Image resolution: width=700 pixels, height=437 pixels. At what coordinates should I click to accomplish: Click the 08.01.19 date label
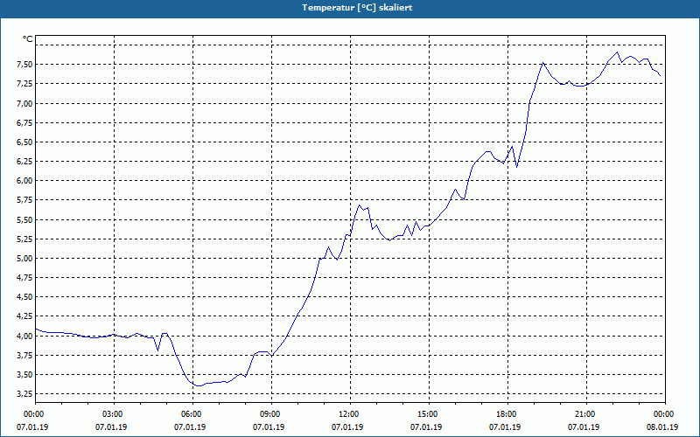point(662,427)
